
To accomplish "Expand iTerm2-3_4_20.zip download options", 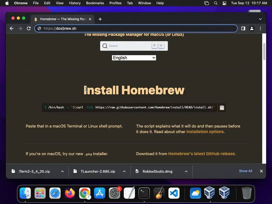I will (x=62, y=171).
